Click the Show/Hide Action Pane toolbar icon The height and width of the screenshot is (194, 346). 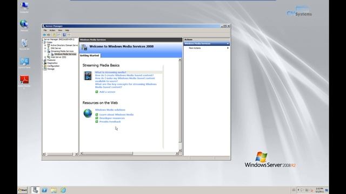pos(69,34)
